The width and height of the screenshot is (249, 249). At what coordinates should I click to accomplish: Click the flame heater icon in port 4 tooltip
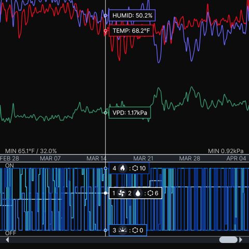(x=122, y=168)
